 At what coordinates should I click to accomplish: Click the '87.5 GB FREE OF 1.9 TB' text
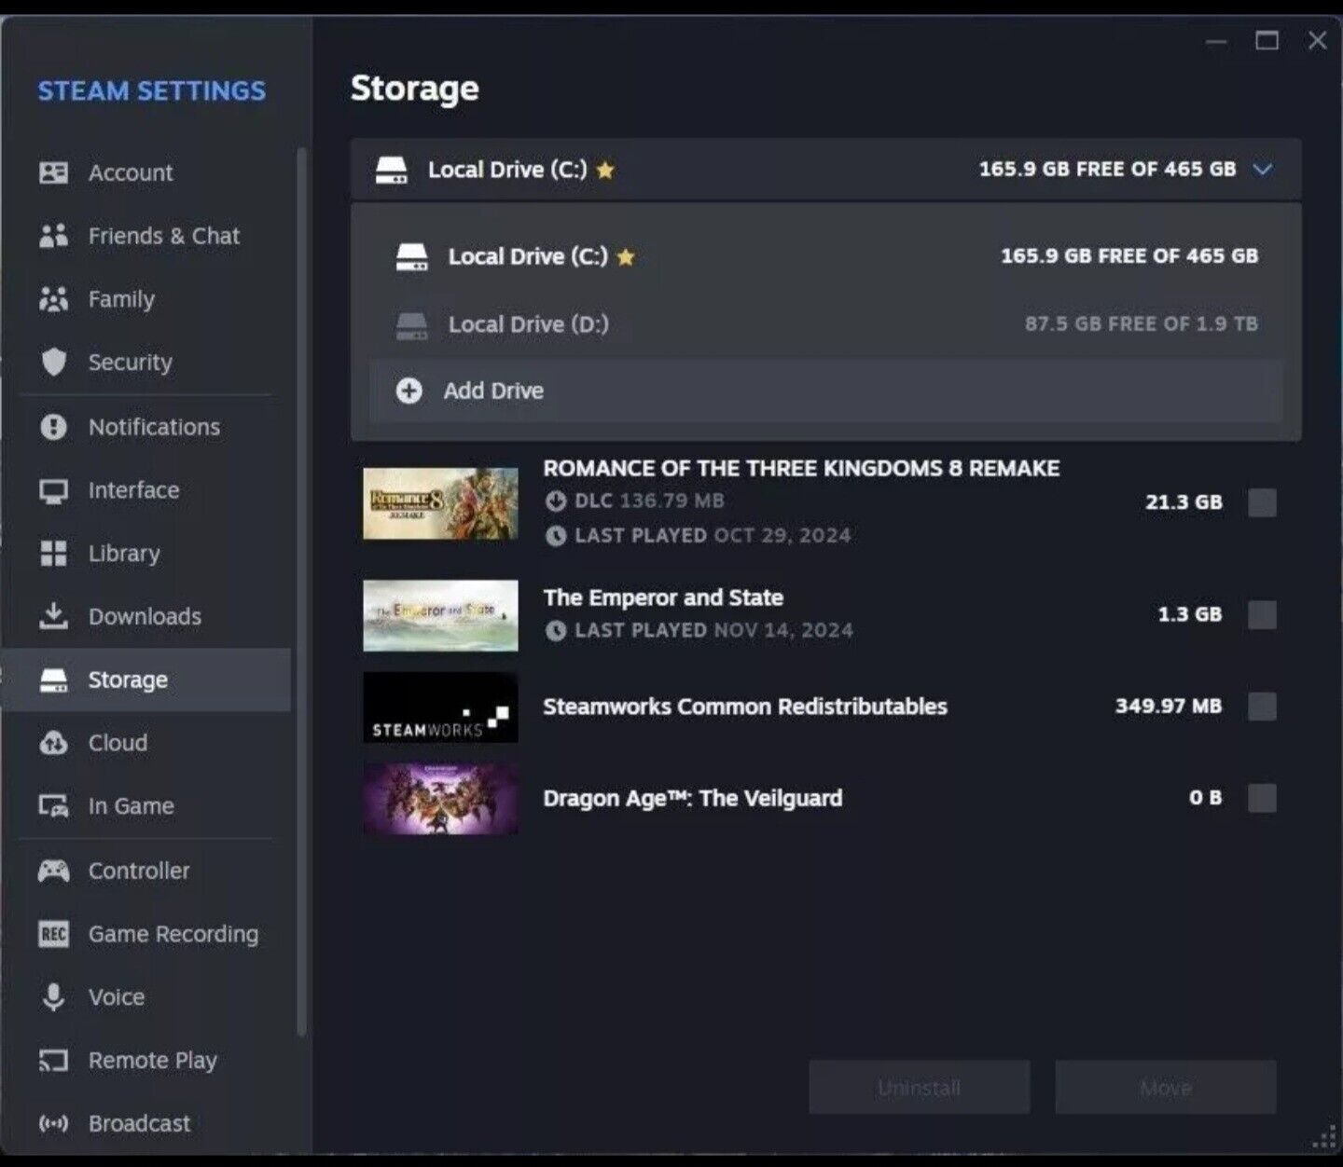pyautogui.click(x=1141, y=324)
